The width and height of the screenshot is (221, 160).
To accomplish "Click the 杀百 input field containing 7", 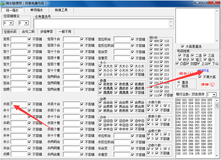I will click(x=19, y=104).
